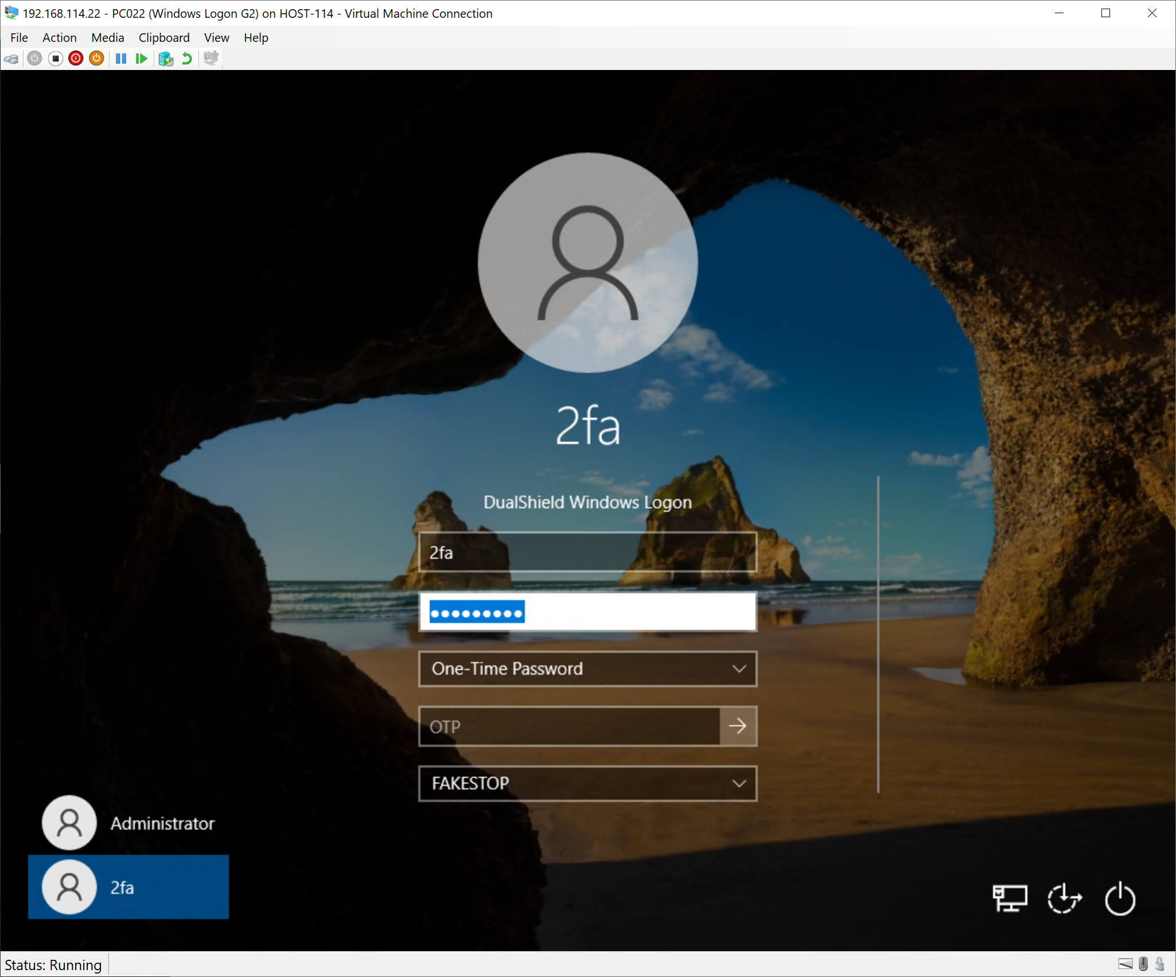Click into the OTP input field
This screenshot has height=977, width=1176.
[568, 726]
